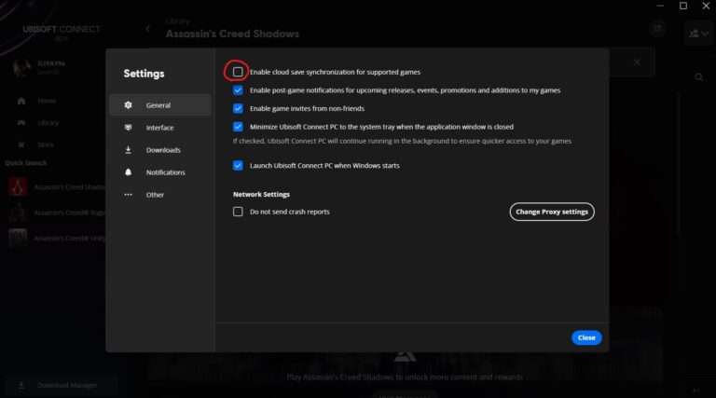
Task: Go to Notifications settings tab
Action: click(160, 172)
